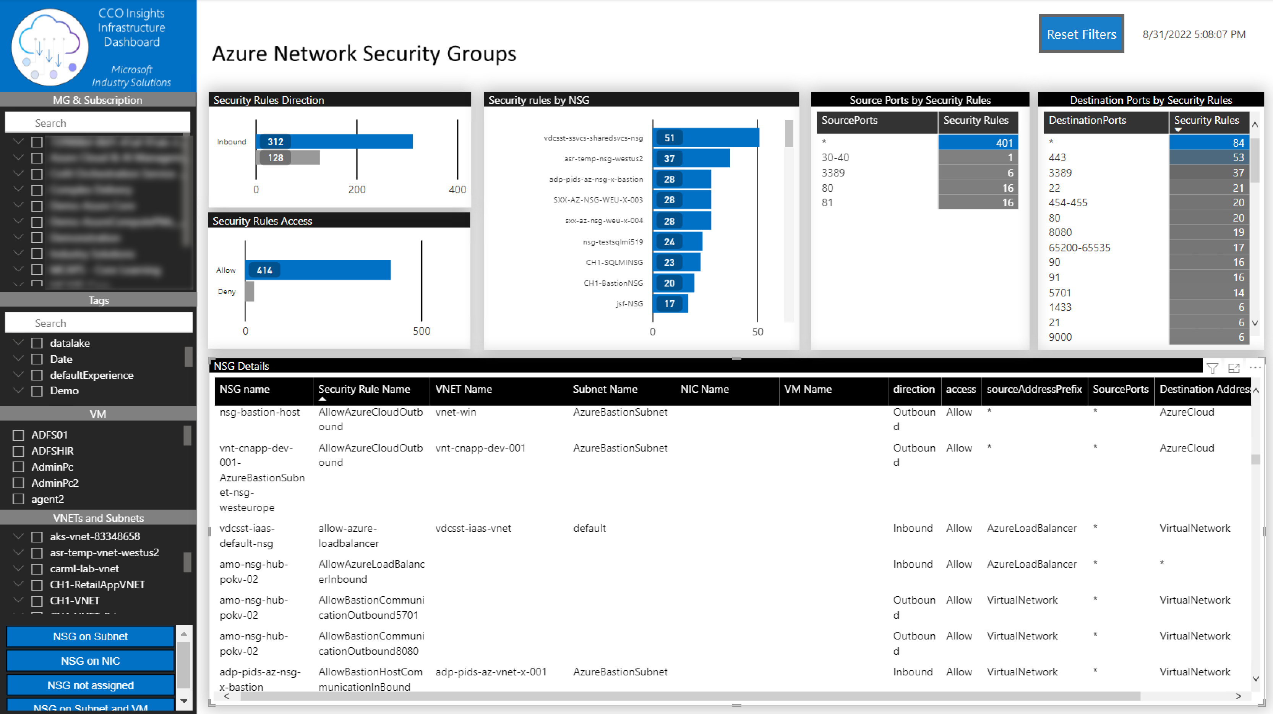
Task: Select the CH1-SQLMINSG bar with 23
Action: [676, 262]
